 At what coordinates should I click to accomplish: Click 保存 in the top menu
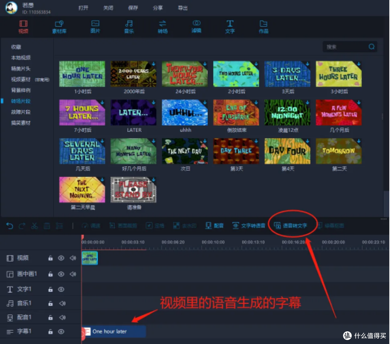tap(133, 8)
